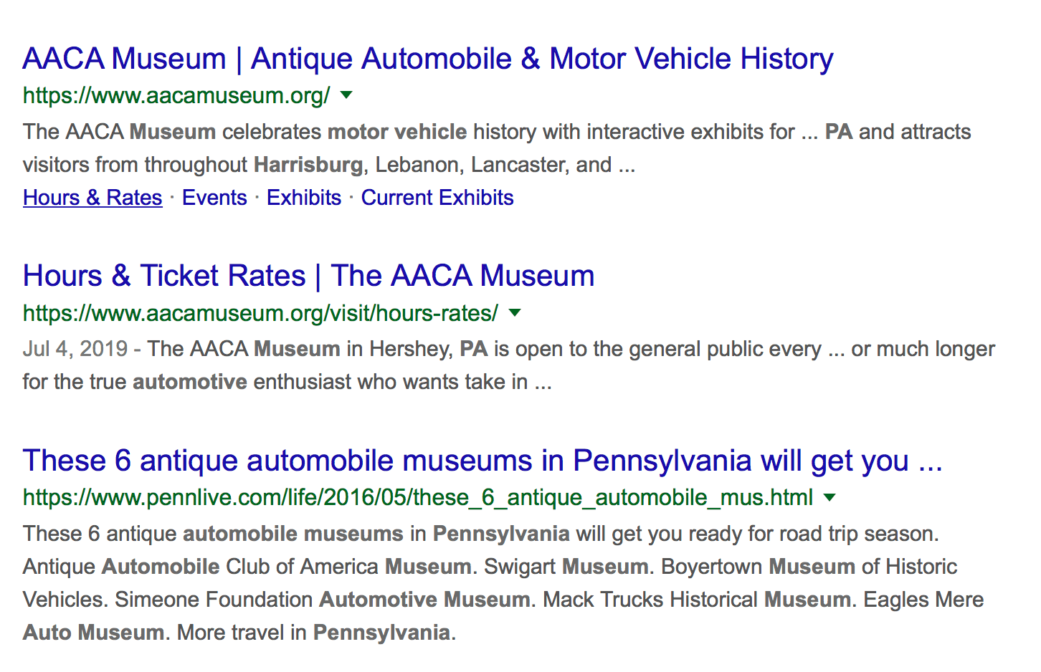Click snippet 'Vehicles. Simeone Foundation Automotive Museum'
The height and width of the screenshot is (672, 1041).
click(x=277, y=600)
